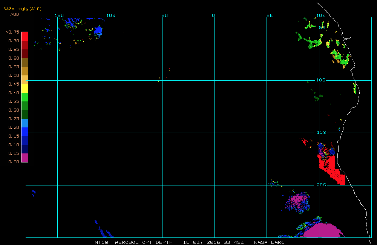Image resolution: width=377 pixels, height=245 pixels.
Task: Click the '10E' longitude label
Action: 321,15
